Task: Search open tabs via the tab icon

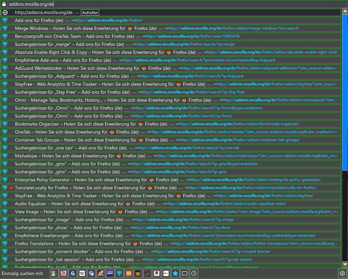Action: pos(184,273)
